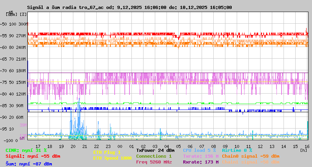Viewport: 312px width, 167px height.
Task: Click the 'ETH Plug 1' legend label
Action: [x=107, y=152]
